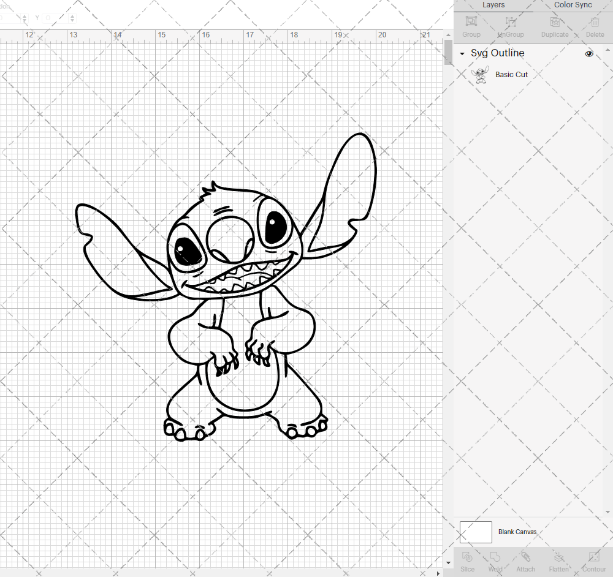
Task: Switch to the Layers tab
Action: (x=493, y=5)
